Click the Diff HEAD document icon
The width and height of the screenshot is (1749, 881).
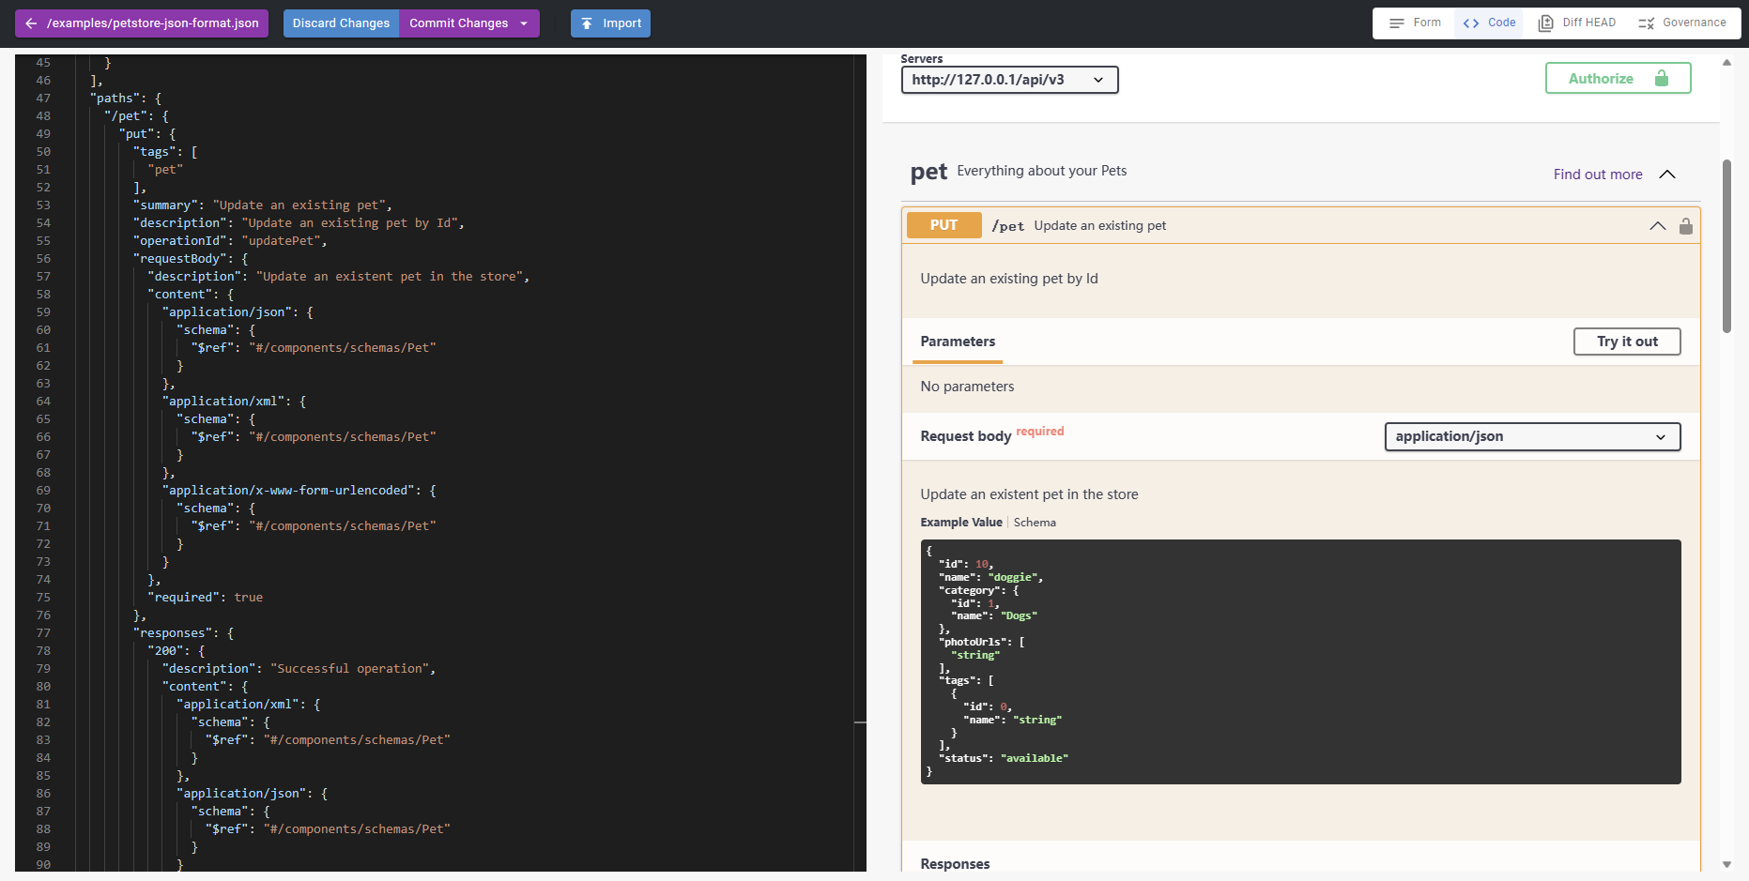click(1545, 23)
